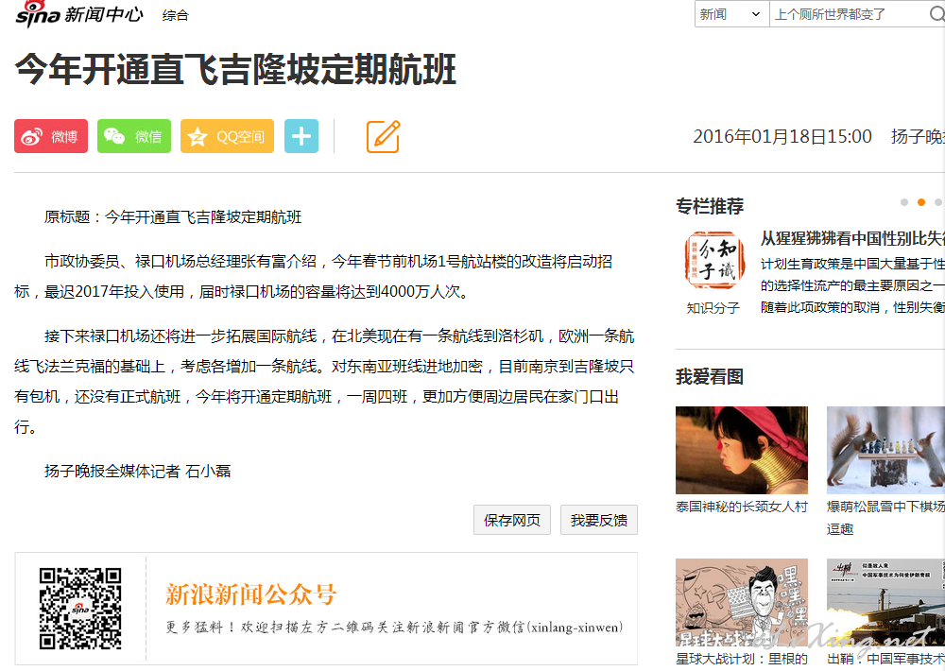The image size is (945, 671).
Task: Expand the 新闻 search category dropdown
Action: pyautogui.click(x=731, y=14)
